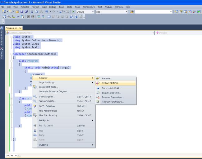This screenshot has width=202, height=159.
Task: Click the Toolbox wrench icon in toolbar
Action: [194, 12]
